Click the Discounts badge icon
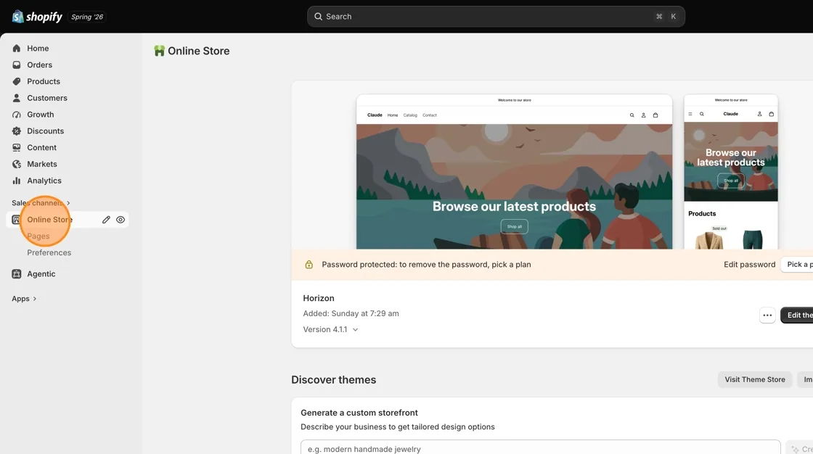This screenshot has height=454, width=813. click(x=17, y=131)
